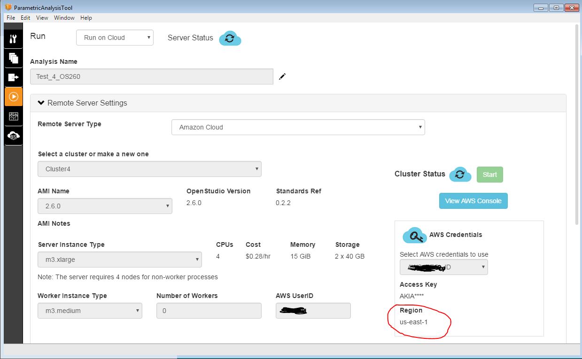Click the Number of Workers field
This screenshot has width=582, height=359.
[x=209, y=311]
